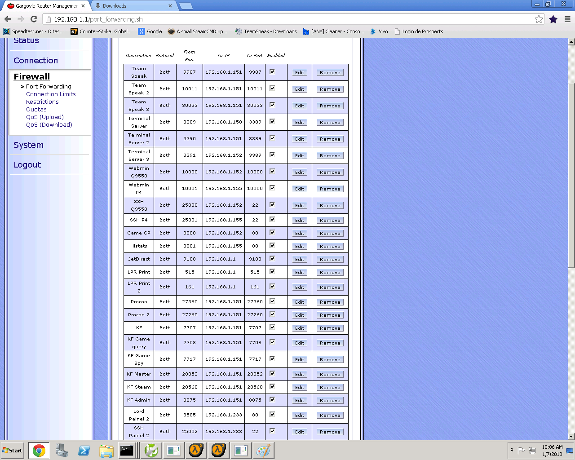Edit the SSH Painel 2 rule
This screenshot has width=575, height=460.
coord(300,432)
